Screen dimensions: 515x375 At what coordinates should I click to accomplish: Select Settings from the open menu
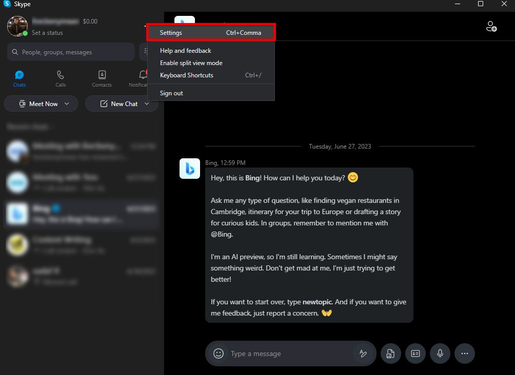(170, 32)
